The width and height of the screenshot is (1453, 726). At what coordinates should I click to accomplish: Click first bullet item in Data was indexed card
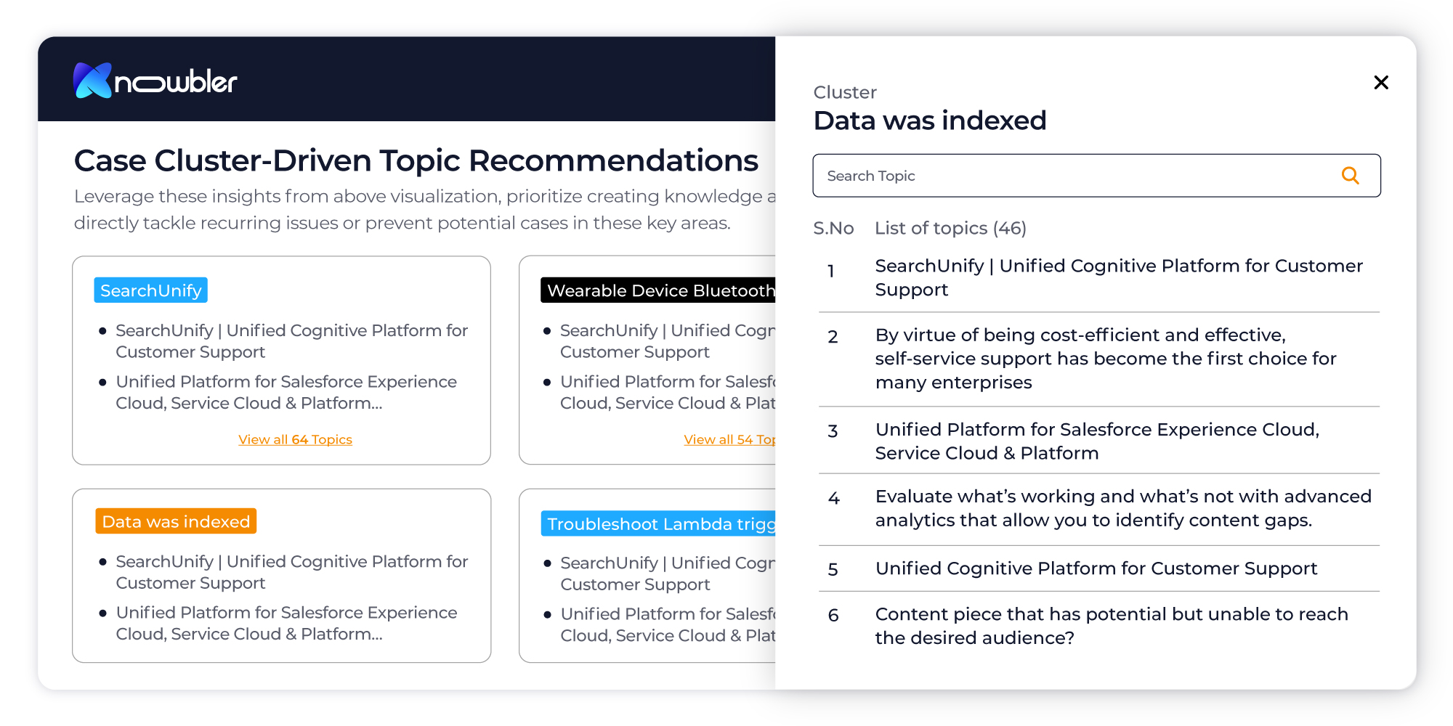(x=291, y=572)
